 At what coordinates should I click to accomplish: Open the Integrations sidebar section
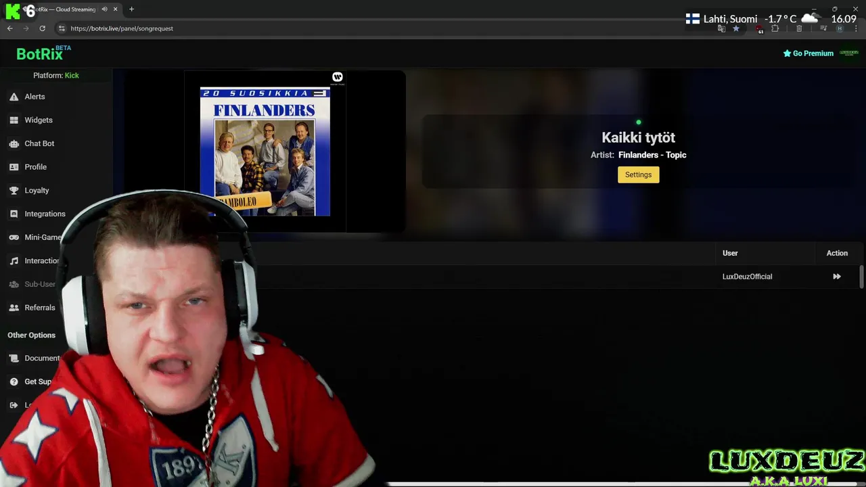pos(45,214)
